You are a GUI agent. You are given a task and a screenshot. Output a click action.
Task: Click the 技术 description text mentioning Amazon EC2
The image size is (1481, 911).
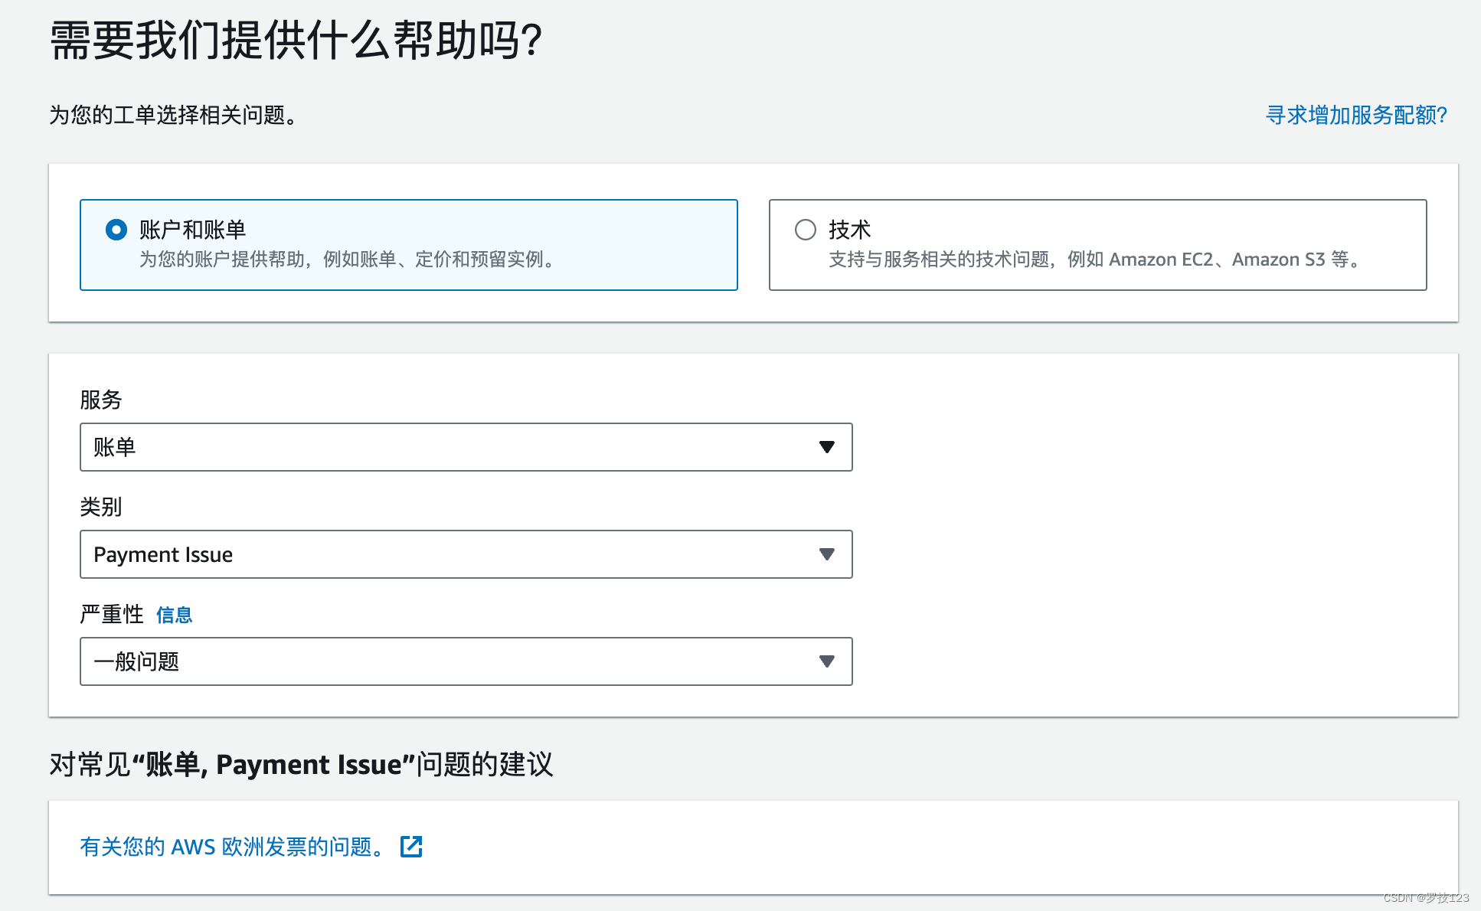pyautogui.click(x=1095, y=260)
